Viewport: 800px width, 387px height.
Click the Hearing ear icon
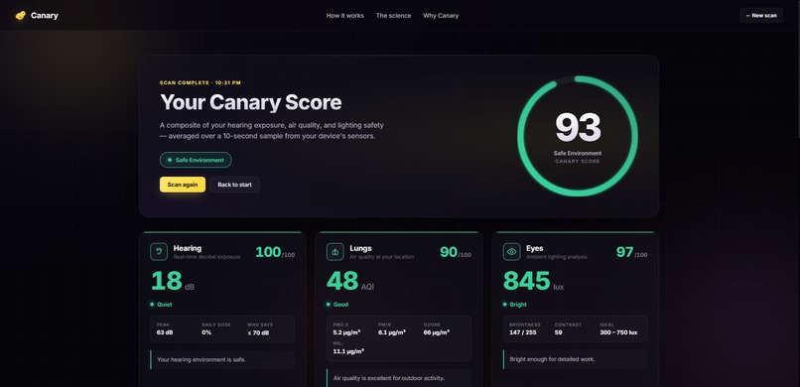click(159, 252)
